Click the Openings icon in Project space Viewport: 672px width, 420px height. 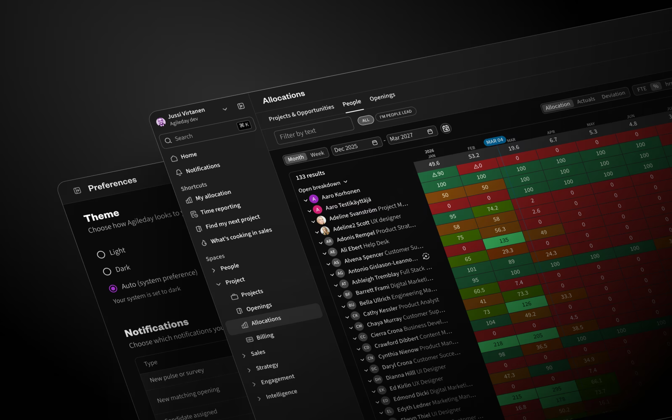click(x=239, y=311)
